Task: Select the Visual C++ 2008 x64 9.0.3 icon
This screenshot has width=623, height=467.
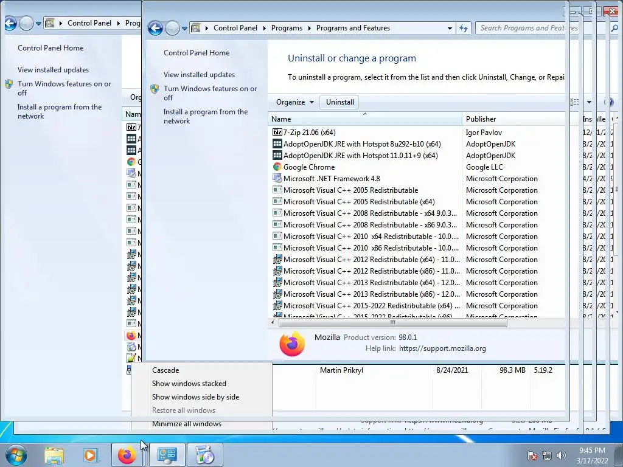Action: tap(277, 213)
